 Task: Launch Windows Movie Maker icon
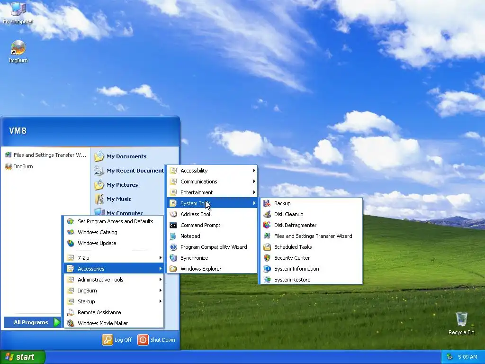[71, 323]
